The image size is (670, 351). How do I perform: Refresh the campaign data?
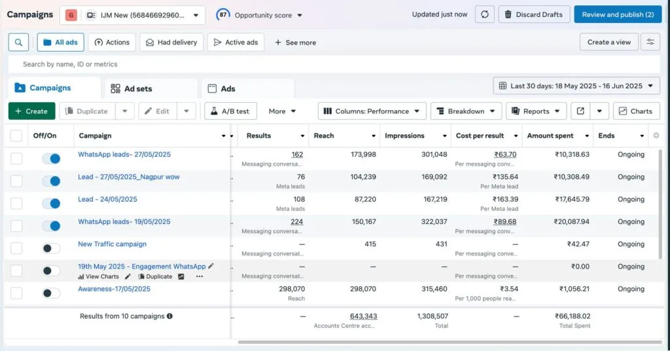484,14
